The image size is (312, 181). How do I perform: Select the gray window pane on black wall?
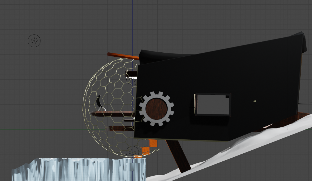pos(213,104)
